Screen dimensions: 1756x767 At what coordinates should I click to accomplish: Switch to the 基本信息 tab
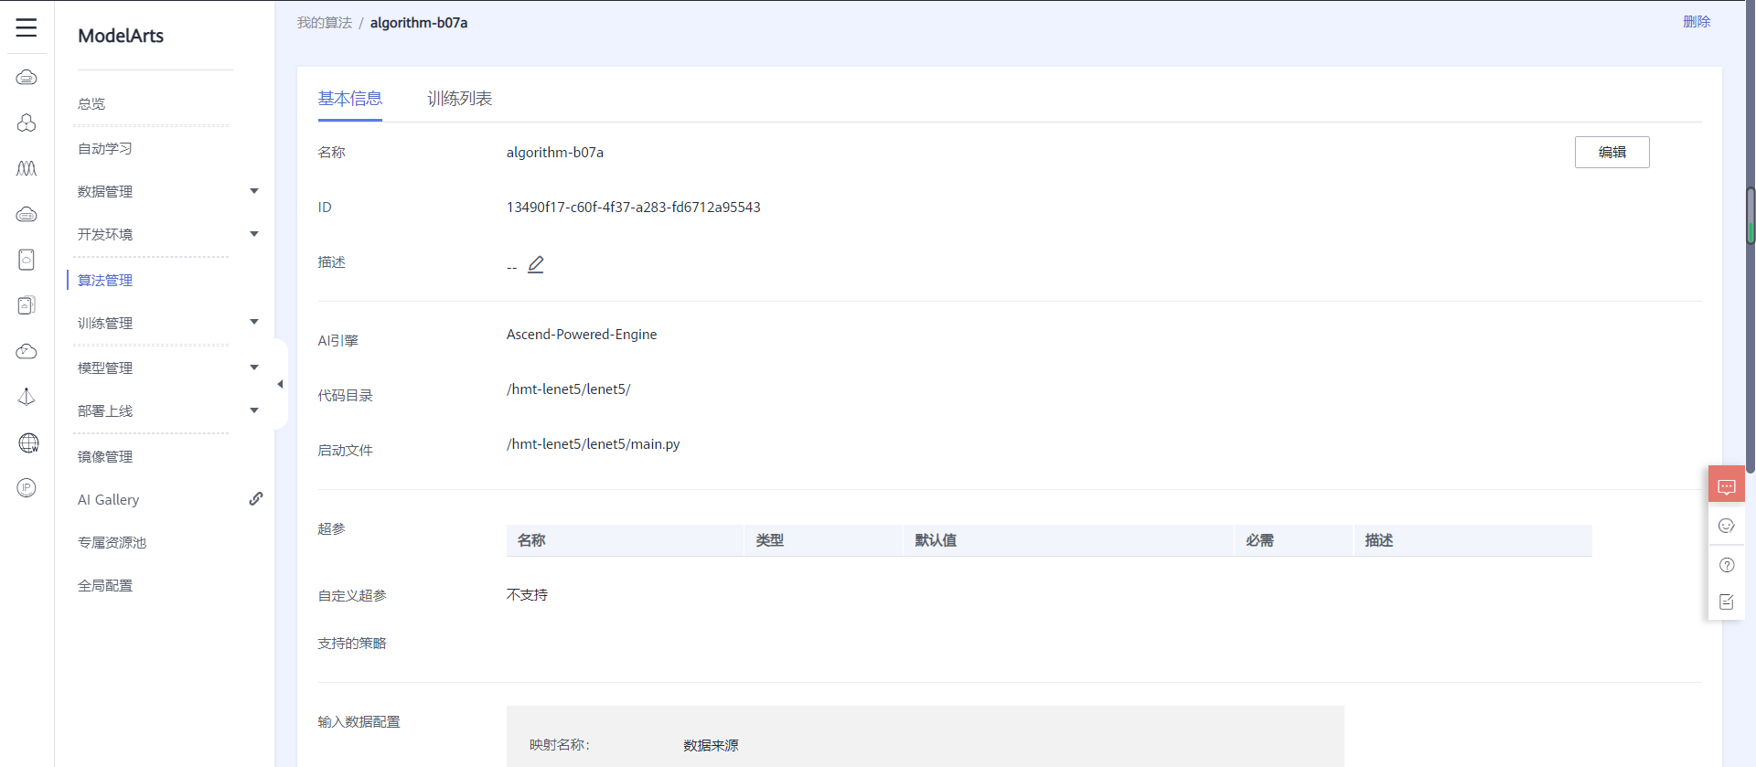pyautogui.click(x=350, y=99)
